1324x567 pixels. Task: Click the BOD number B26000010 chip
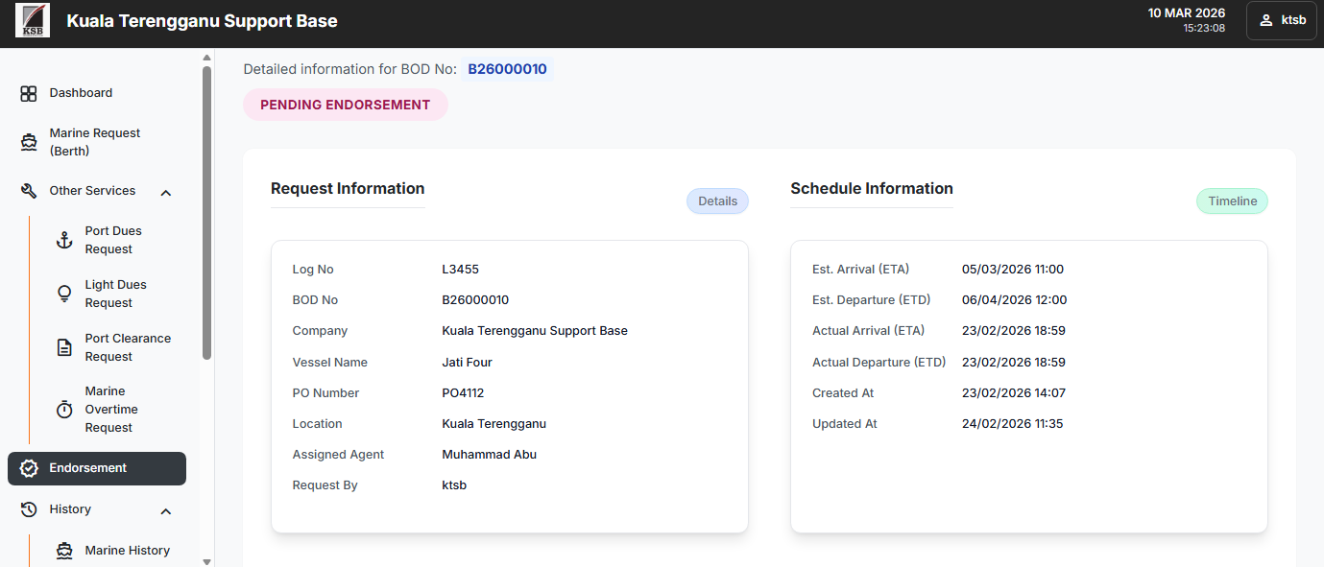(x=507, y=69)
